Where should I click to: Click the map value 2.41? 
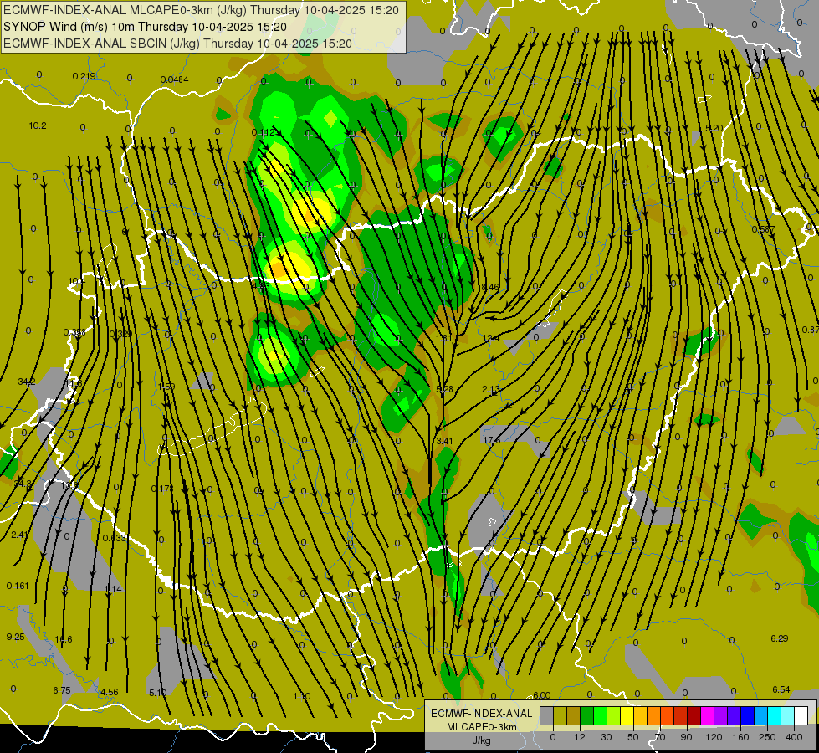(x=20, y=535)
